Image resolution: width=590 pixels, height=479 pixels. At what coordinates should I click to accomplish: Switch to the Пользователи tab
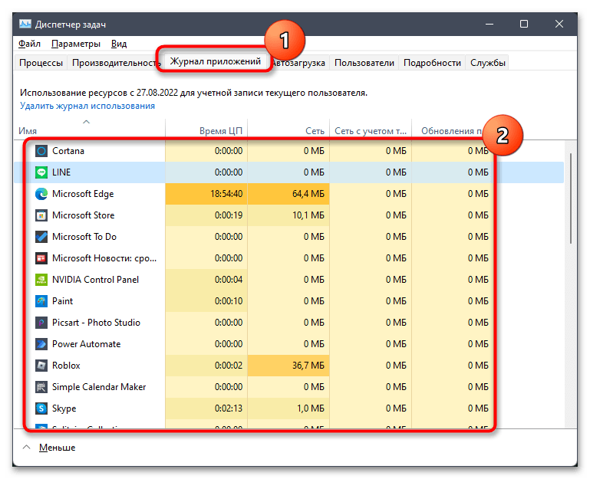click(x=364, y=62)
